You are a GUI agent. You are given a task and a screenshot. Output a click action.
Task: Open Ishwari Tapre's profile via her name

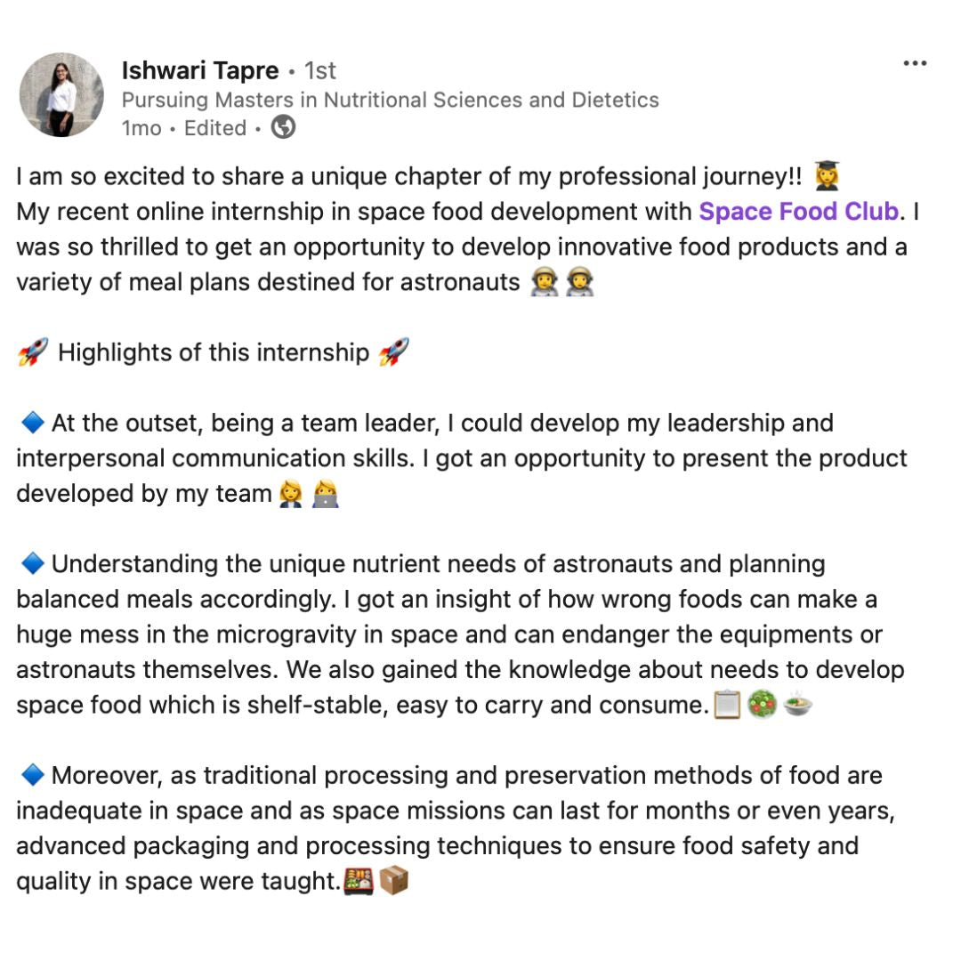(x=200, y=70)
